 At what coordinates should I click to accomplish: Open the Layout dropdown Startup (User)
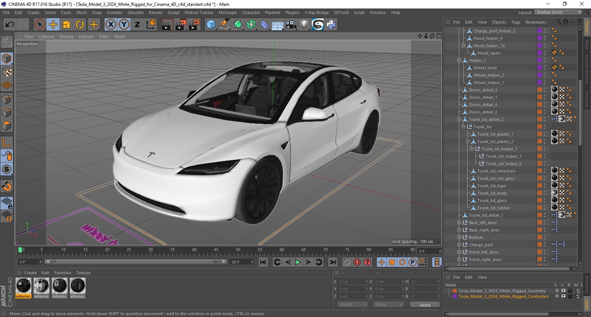558,12
